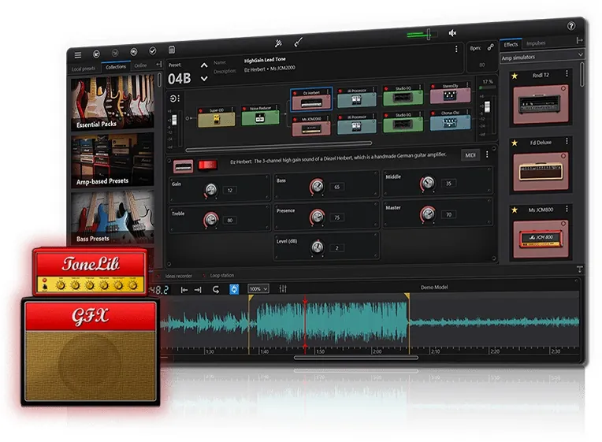This screenshot has height=442, width=602.
Task: Switch to the Collections tab
Action: [x=116, y=67]
